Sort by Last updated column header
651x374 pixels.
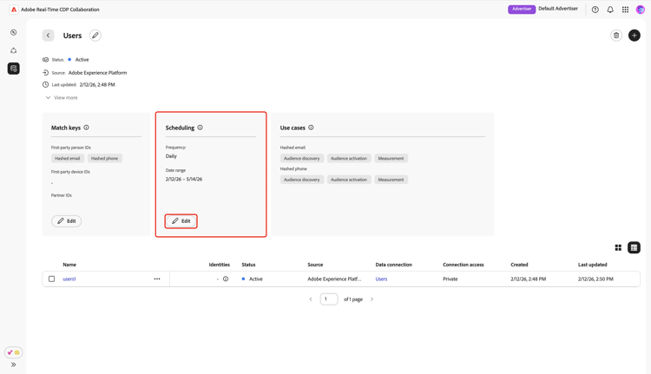click(593, 265)
